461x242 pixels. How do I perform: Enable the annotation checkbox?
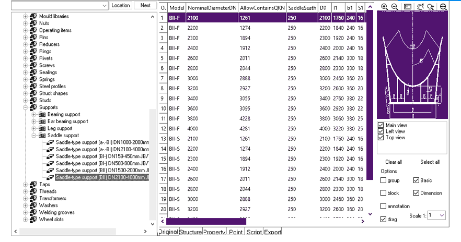(x=384, y=207)
